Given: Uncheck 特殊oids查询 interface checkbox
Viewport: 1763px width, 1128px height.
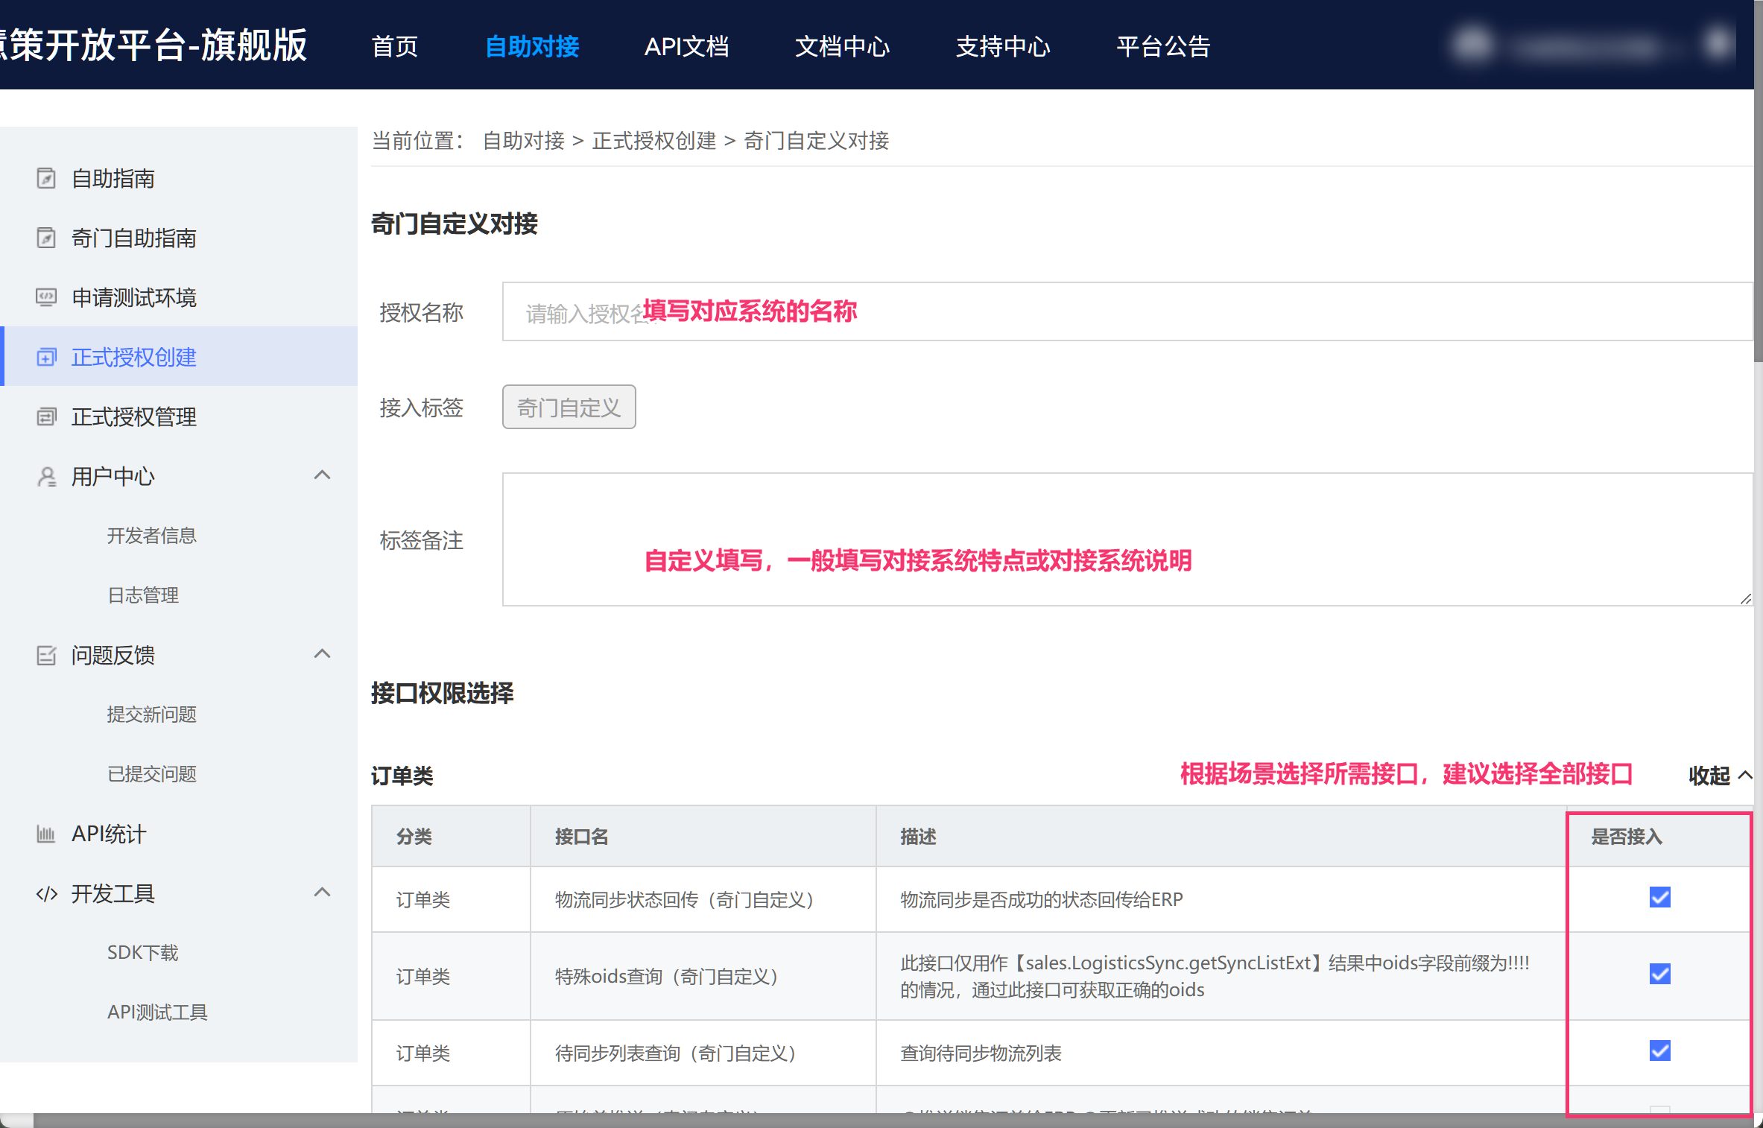Looking at the screenshot, I should [1659, 974].
